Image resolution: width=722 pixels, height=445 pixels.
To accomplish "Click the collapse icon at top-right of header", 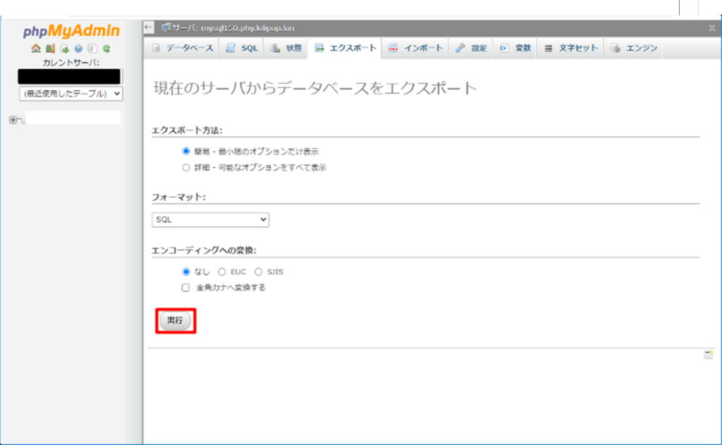I will (x=711, y=27).
